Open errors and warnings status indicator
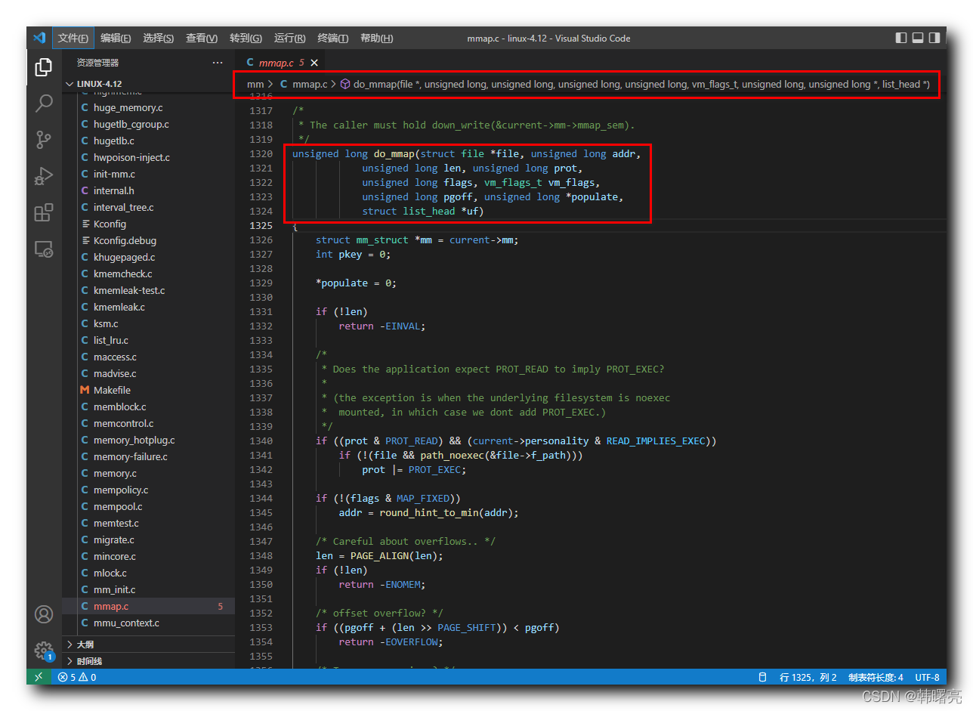 [77, 677]
